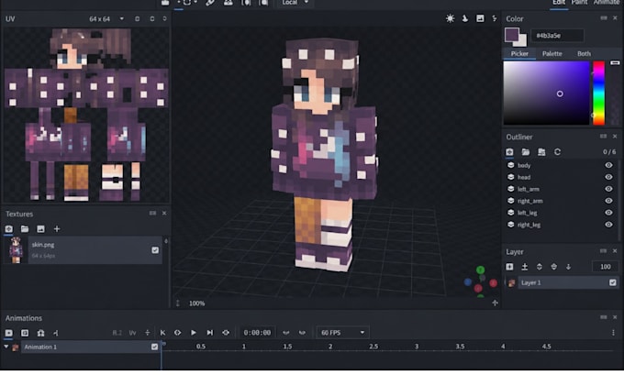This screenshot has height=375, width=624.
Task: Select the body item in Outliner
Action: [524, 165]
